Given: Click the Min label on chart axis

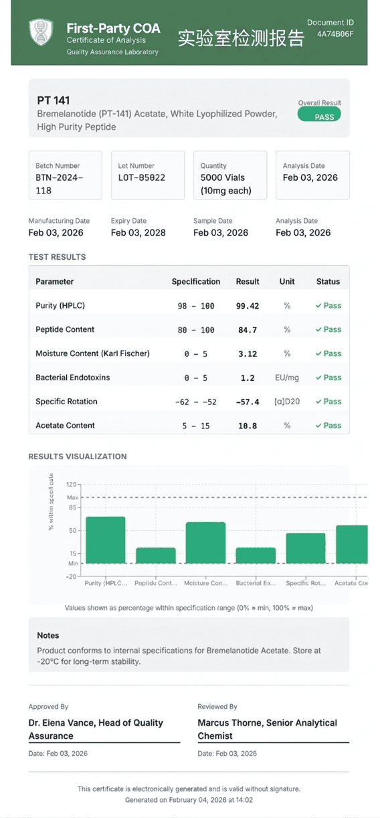Looking at the screenshot, I should coord(73,564).
